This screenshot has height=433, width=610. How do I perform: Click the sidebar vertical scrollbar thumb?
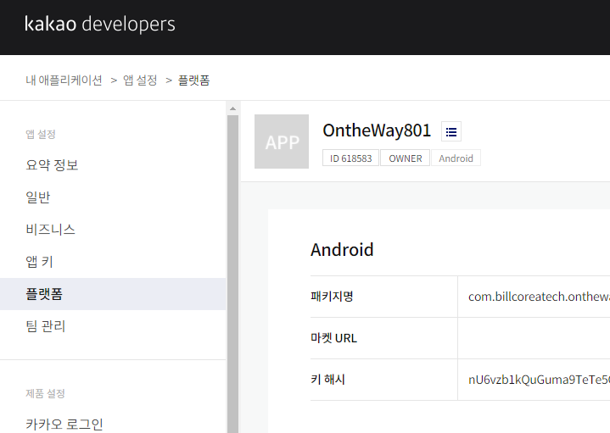click(232, 274)
